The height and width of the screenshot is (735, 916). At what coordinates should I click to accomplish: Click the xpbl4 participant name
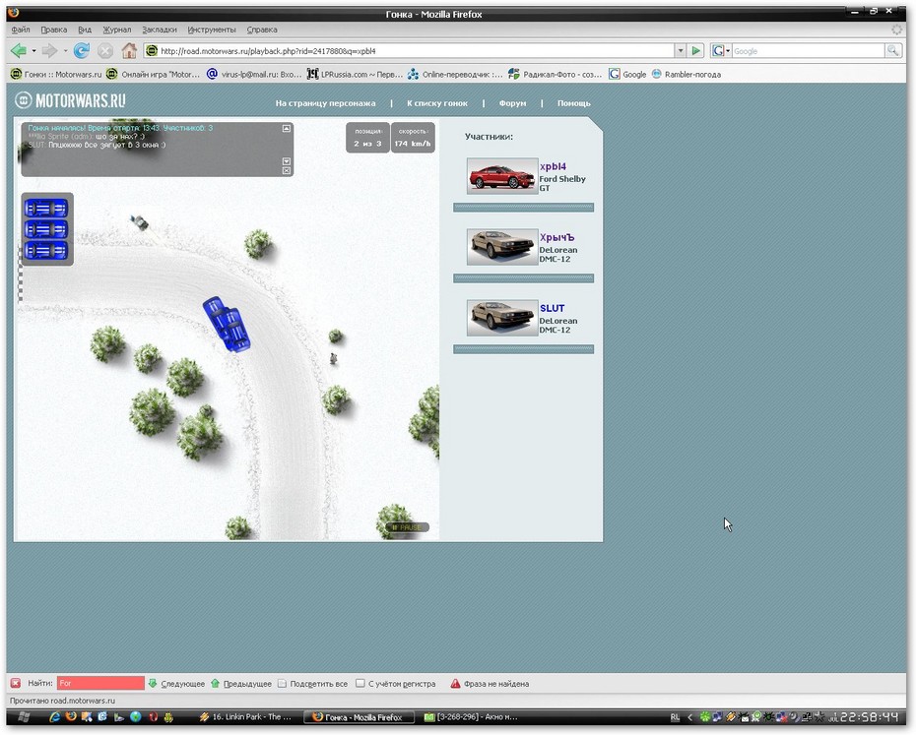coord(553,166)
